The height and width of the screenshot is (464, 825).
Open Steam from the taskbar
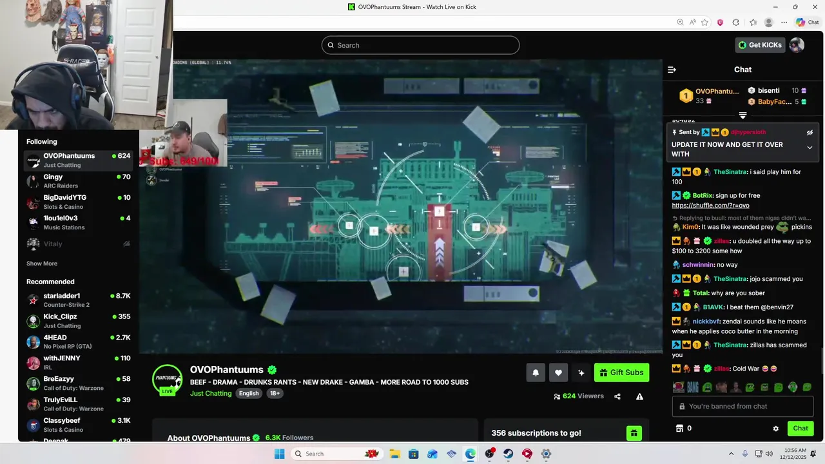pyautogui.click(x=509, y=454)
